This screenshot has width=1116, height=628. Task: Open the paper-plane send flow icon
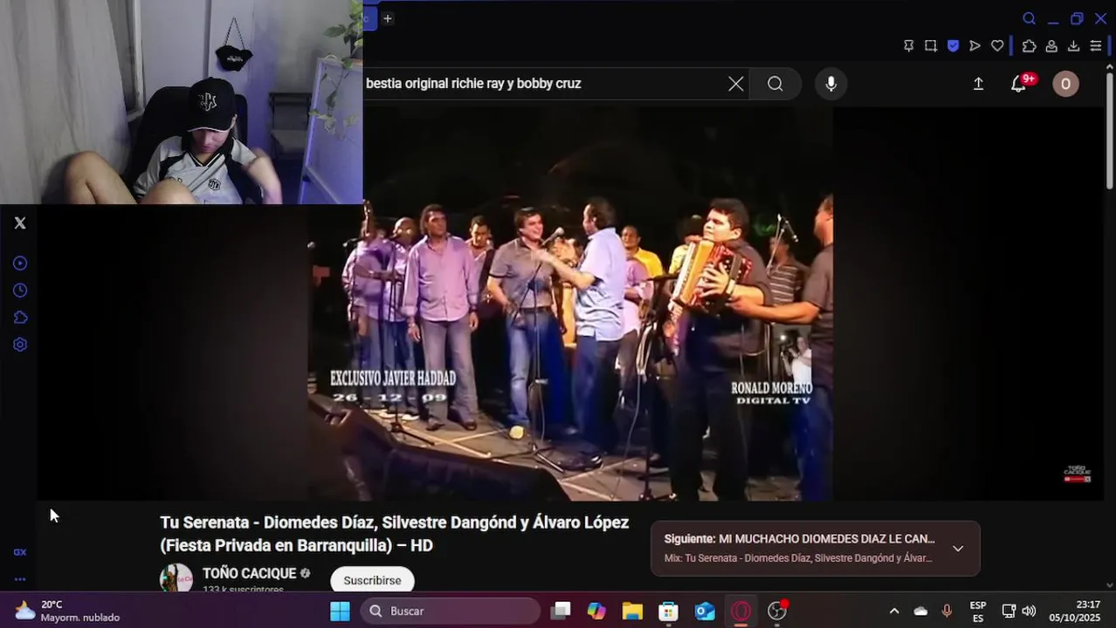tap(975, 46)
